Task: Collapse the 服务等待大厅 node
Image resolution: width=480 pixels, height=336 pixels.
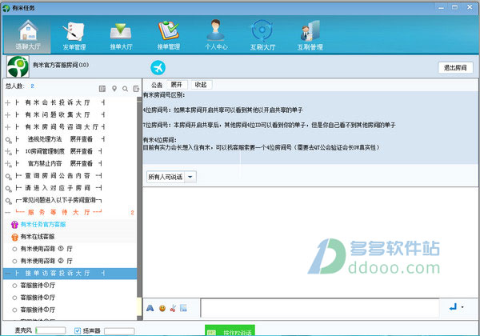Action: [8, 212]
